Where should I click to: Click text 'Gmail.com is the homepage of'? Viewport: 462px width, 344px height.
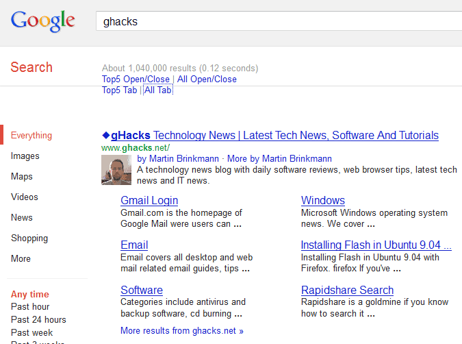[181, 212]
